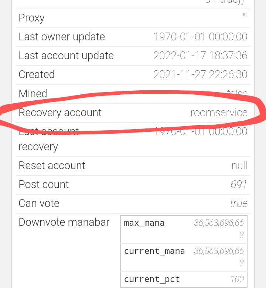This screenshot has height=288, width=266.
Task: Select the timestamp 2021-11-27 22:26:30
Action: pos(200,74)
